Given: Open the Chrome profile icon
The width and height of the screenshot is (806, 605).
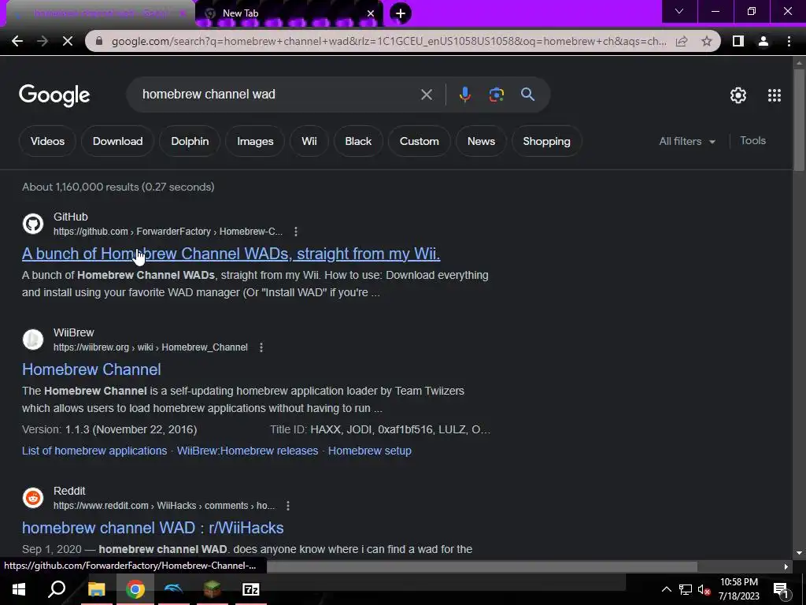Looking at the screenshot, I should click(763, 41).
